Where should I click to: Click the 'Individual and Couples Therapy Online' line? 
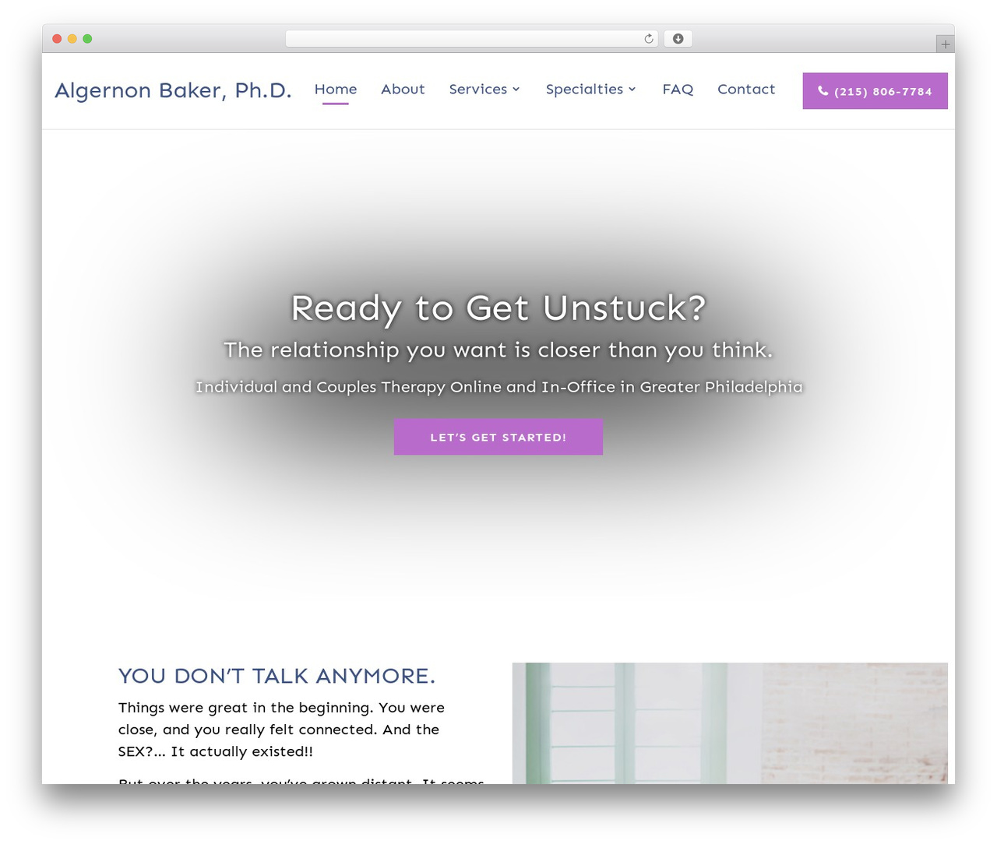(x=498, y=387)
